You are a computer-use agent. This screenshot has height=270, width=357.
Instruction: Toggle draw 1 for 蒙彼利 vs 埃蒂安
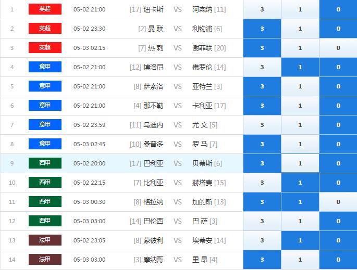pos(300,240)
